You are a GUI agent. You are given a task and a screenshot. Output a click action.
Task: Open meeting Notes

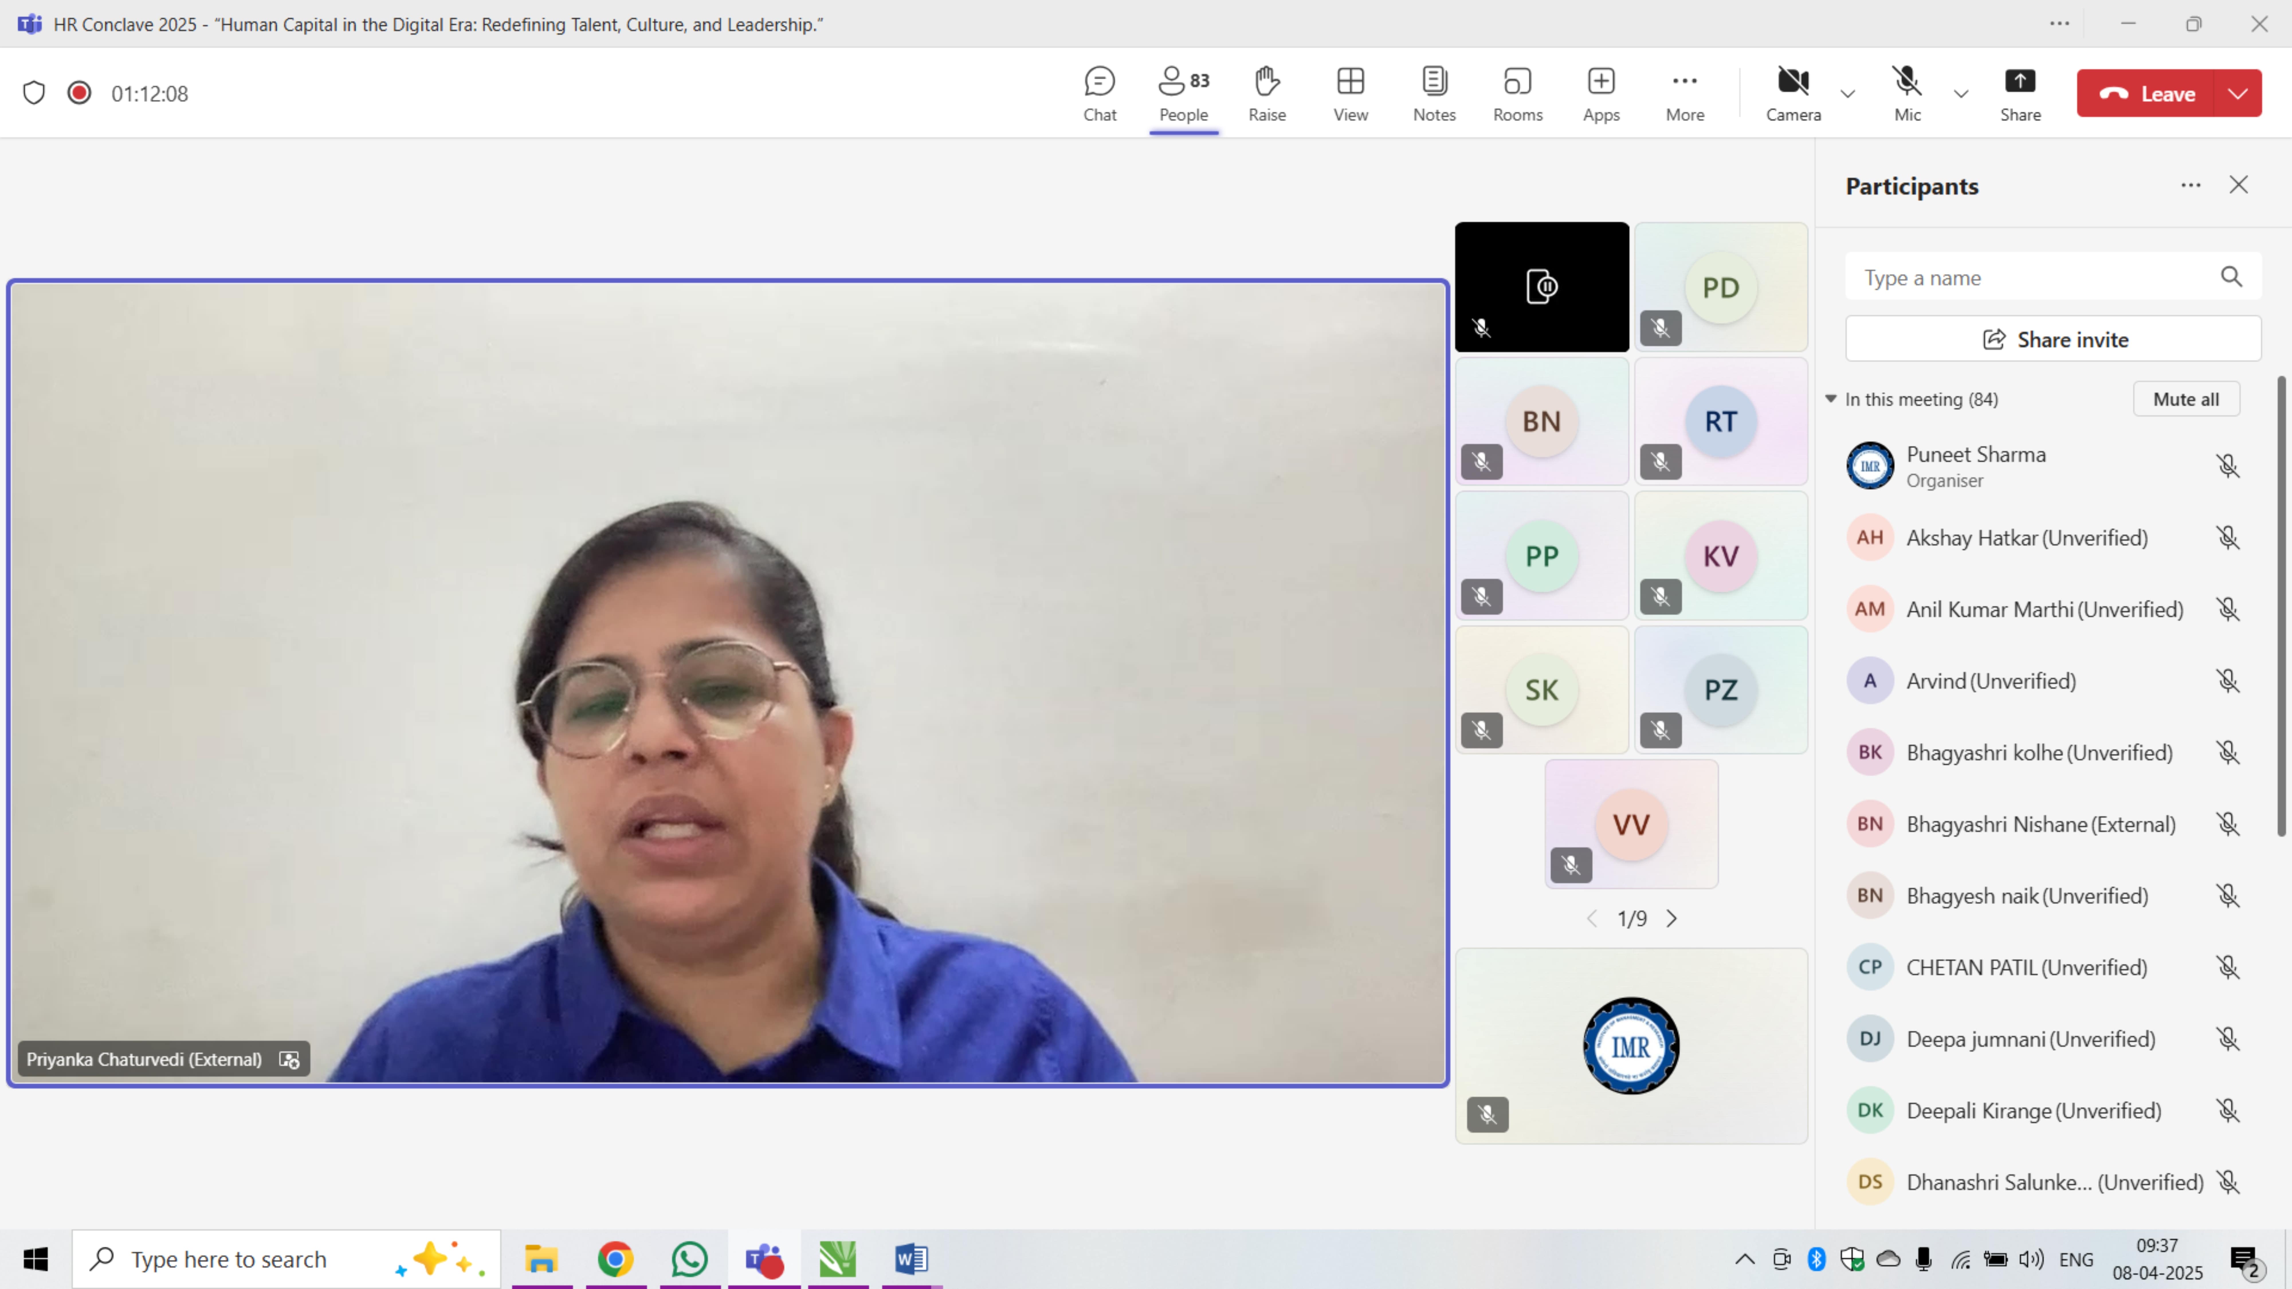coord(1434,93)
